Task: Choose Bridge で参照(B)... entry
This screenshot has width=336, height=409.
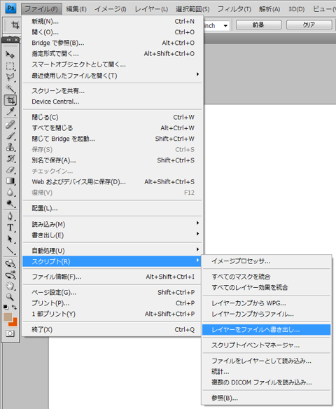Action: pos(112,43)
